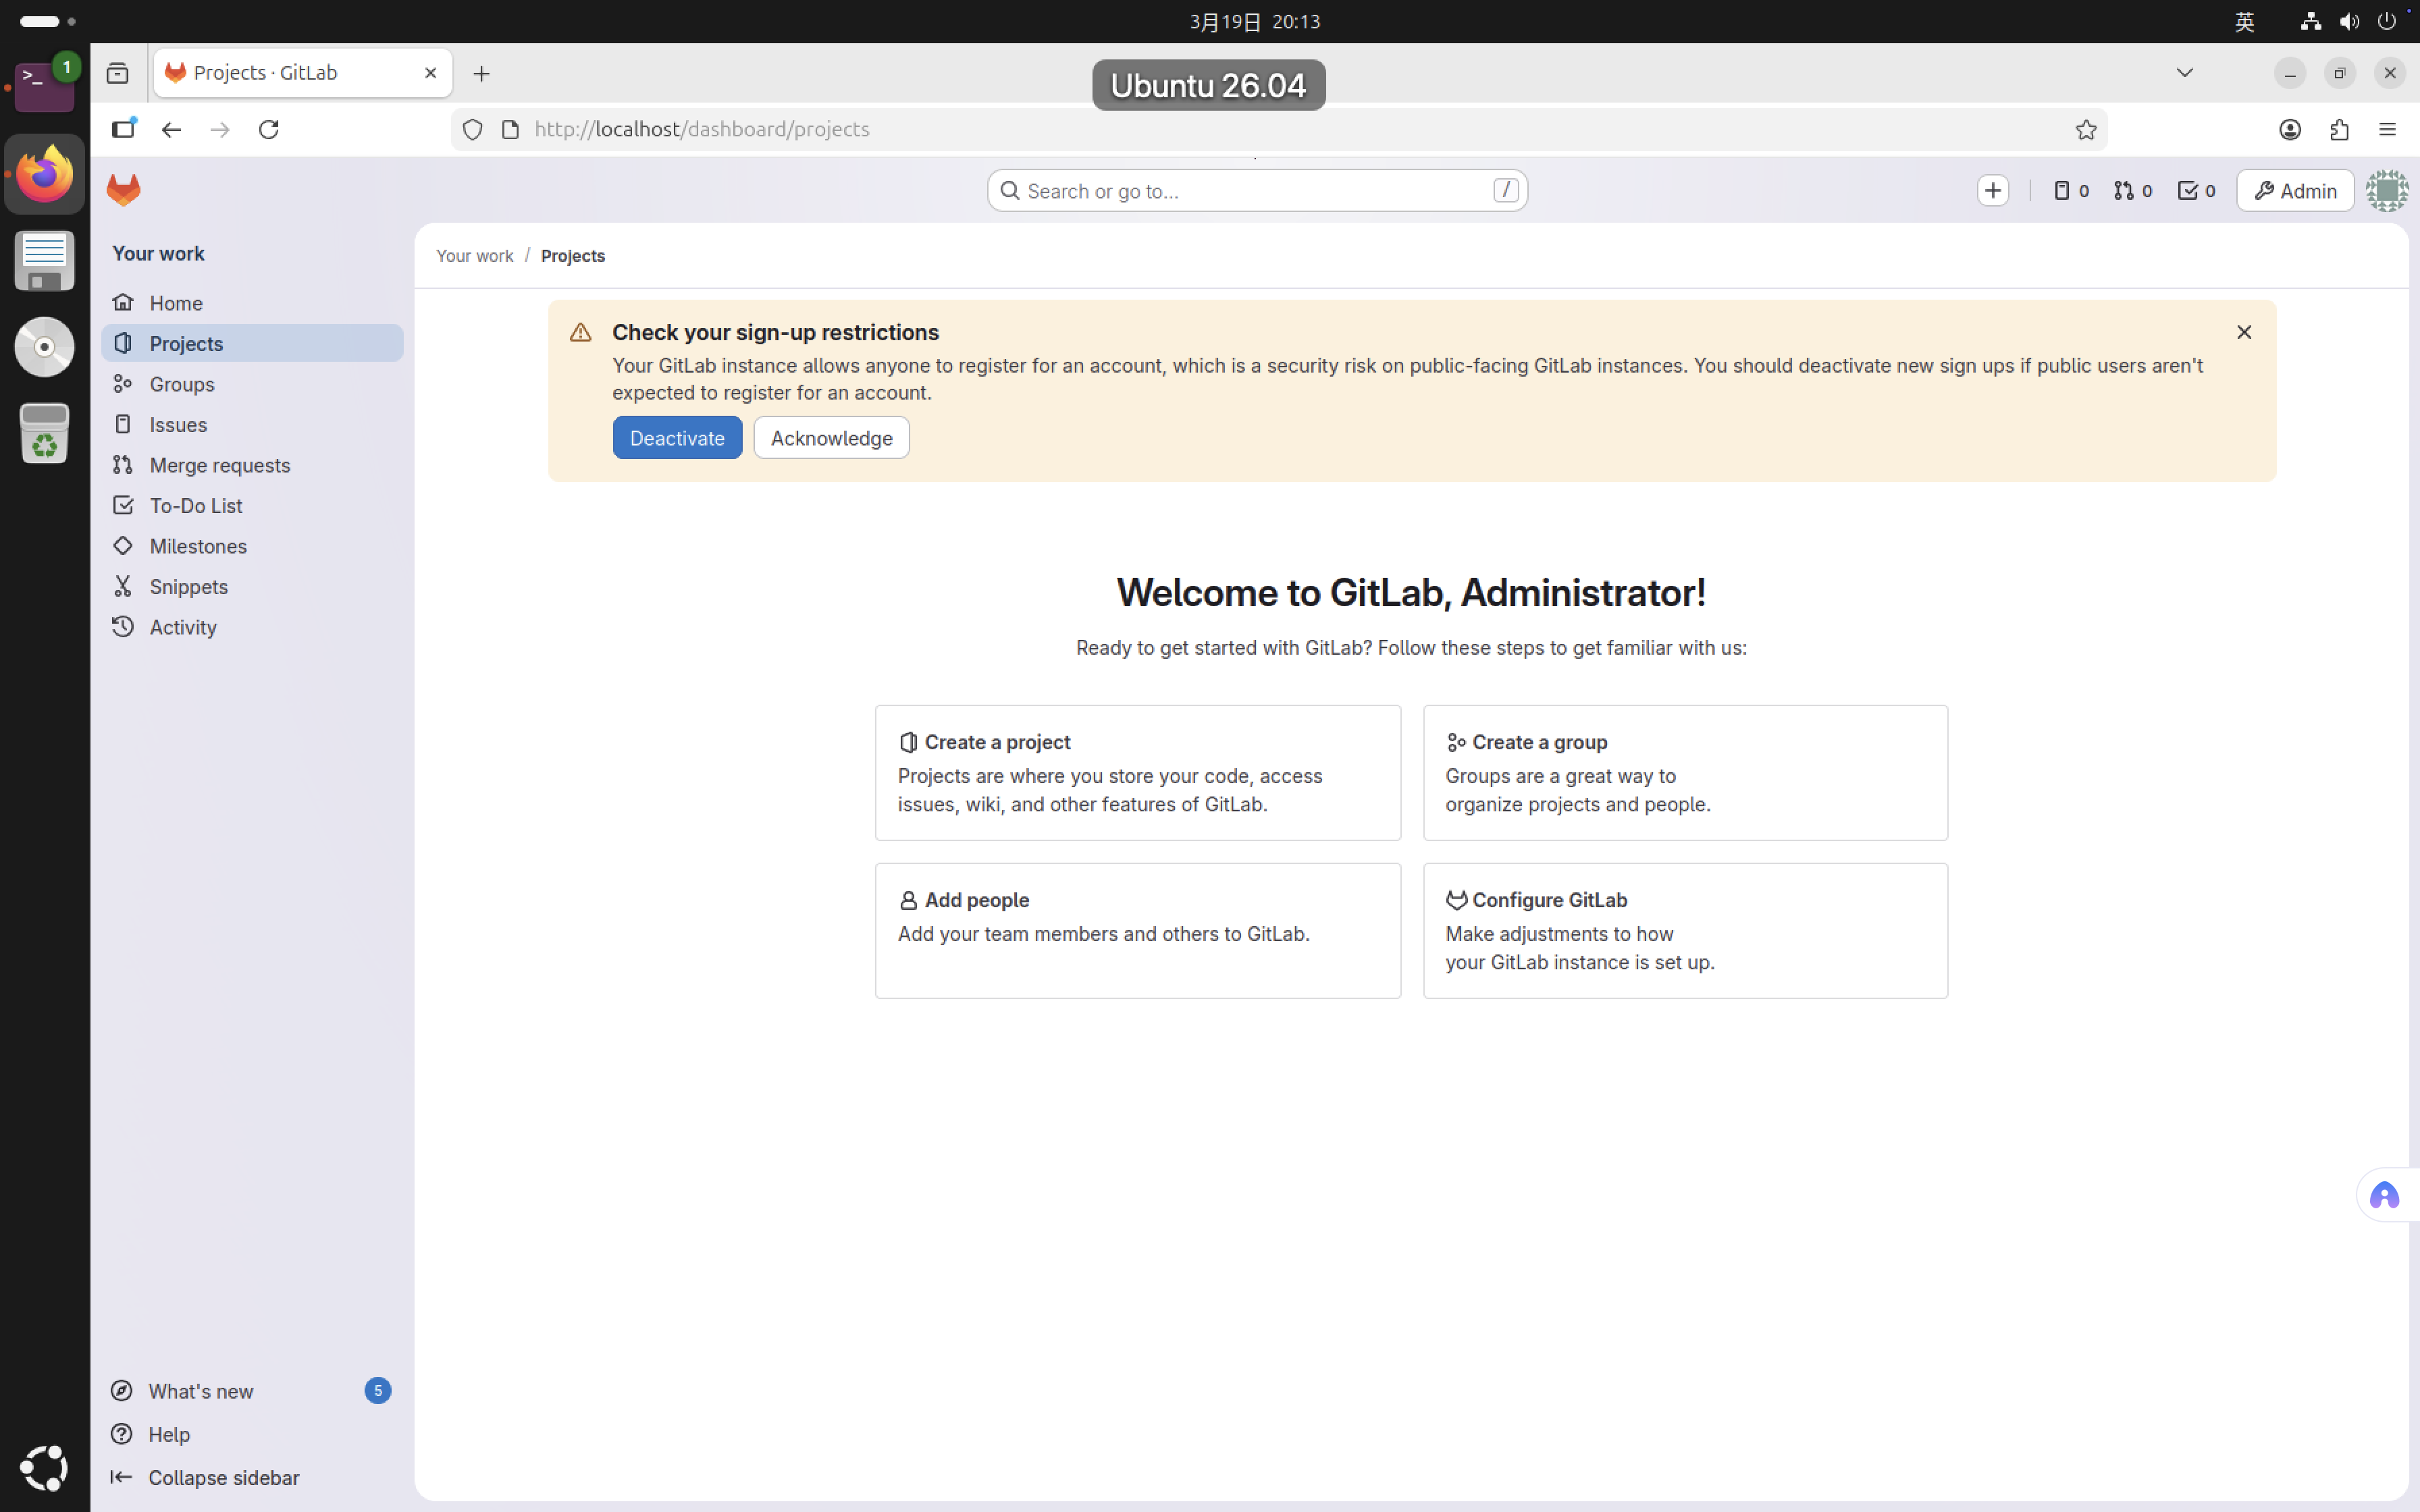Bookmark this page with star icon
The image size is (2420, 1512).
point(2085,129)
